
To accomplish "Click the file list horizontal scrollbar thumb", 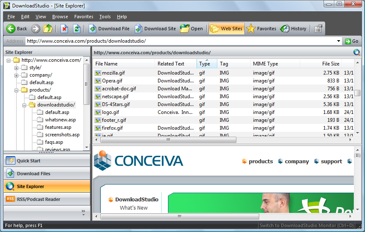I will [x=168, y=140].
